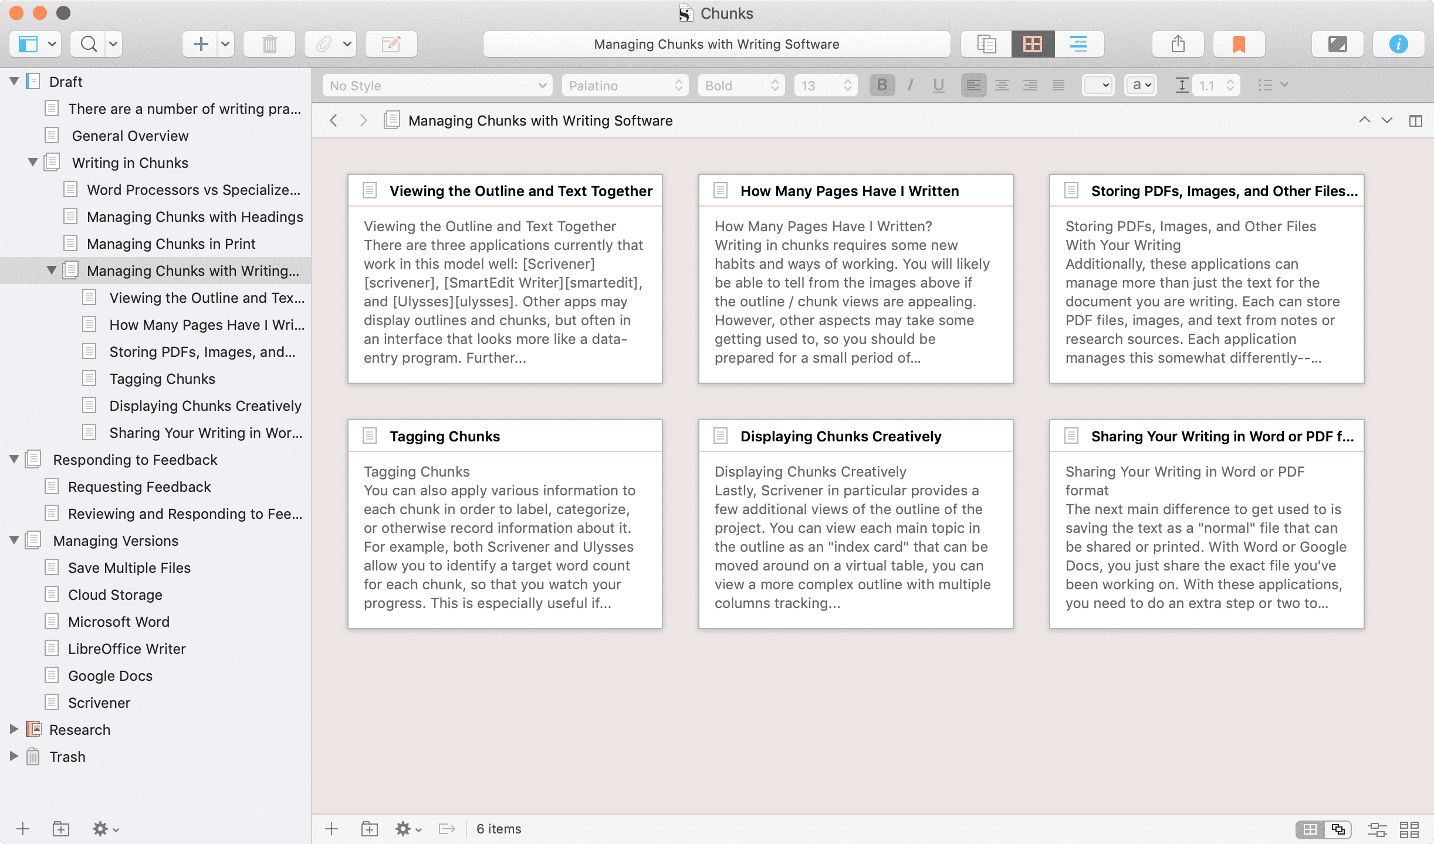Expand the Research folder

[x=14, y=729]
